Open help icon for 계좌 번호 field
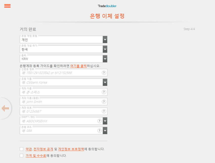The height and width of the screenshot is (163, 215). (x=104, y=111)
